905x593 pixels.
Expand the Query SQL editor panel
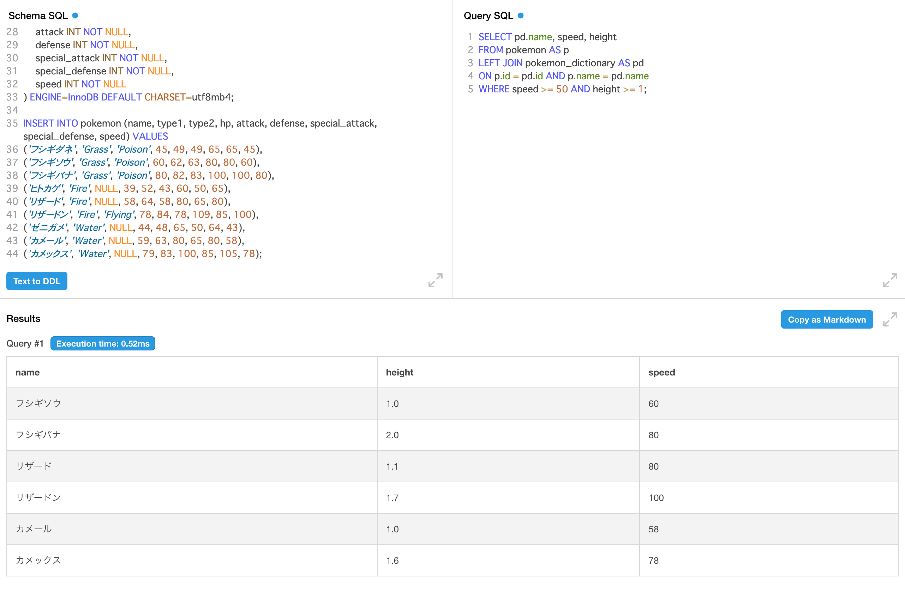890,280
